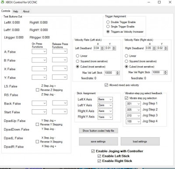
Task: Toggle Vibrate step jog selection checkbox
Action: 126,98
